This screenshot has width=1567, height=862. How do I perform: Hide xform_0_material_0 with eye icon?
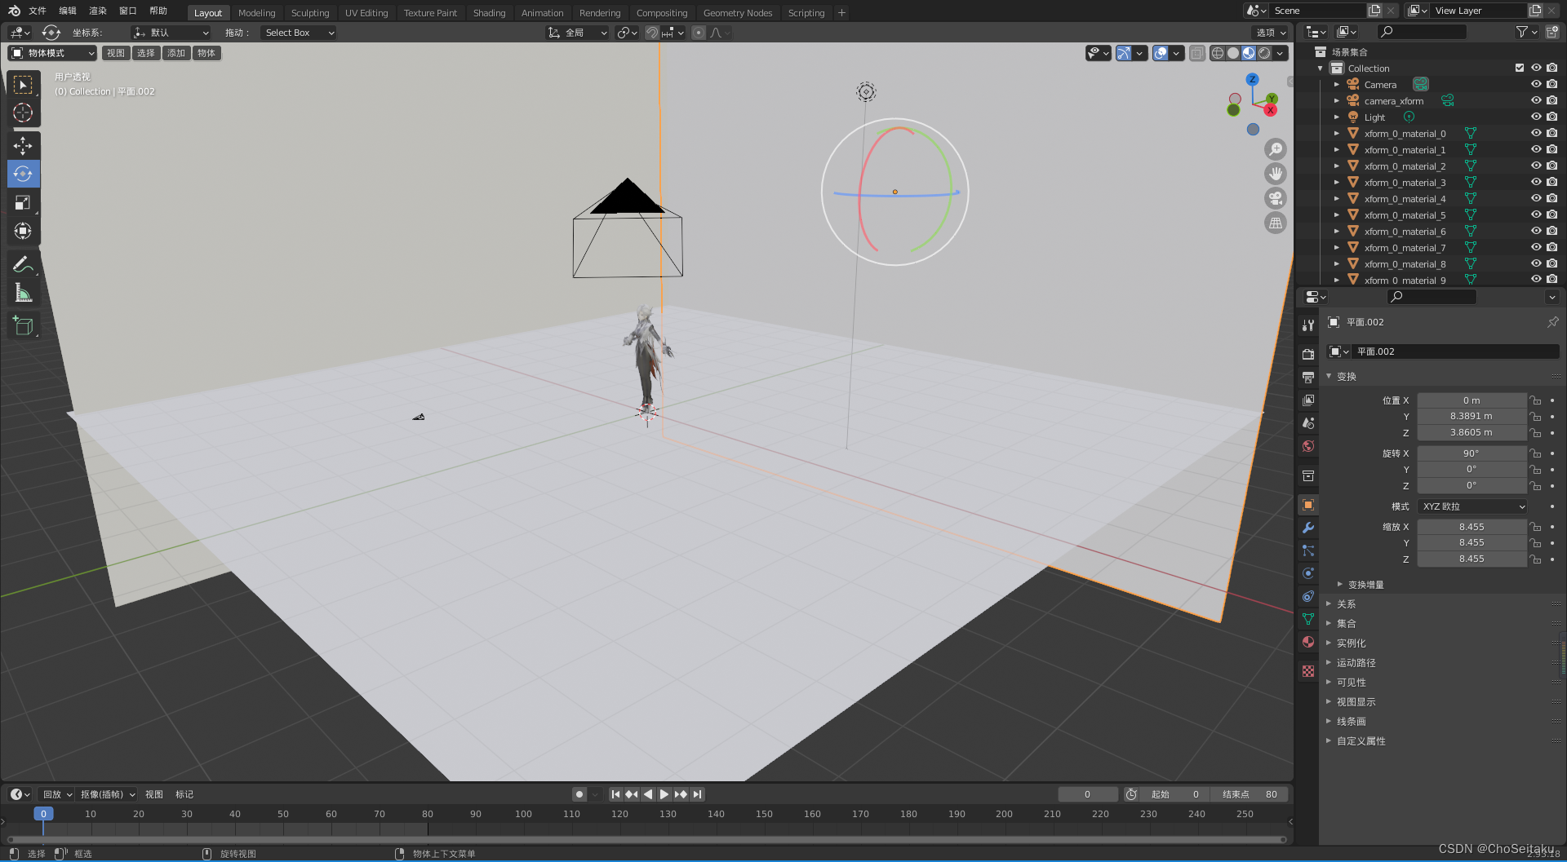pyautogui.click(x=1535, y=133)
